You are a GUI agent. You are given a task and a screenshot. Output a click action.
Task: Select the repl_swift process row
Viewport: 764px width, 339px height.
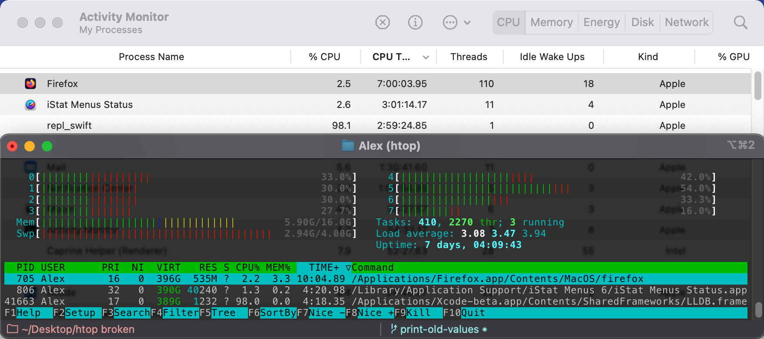click(375, 124)
